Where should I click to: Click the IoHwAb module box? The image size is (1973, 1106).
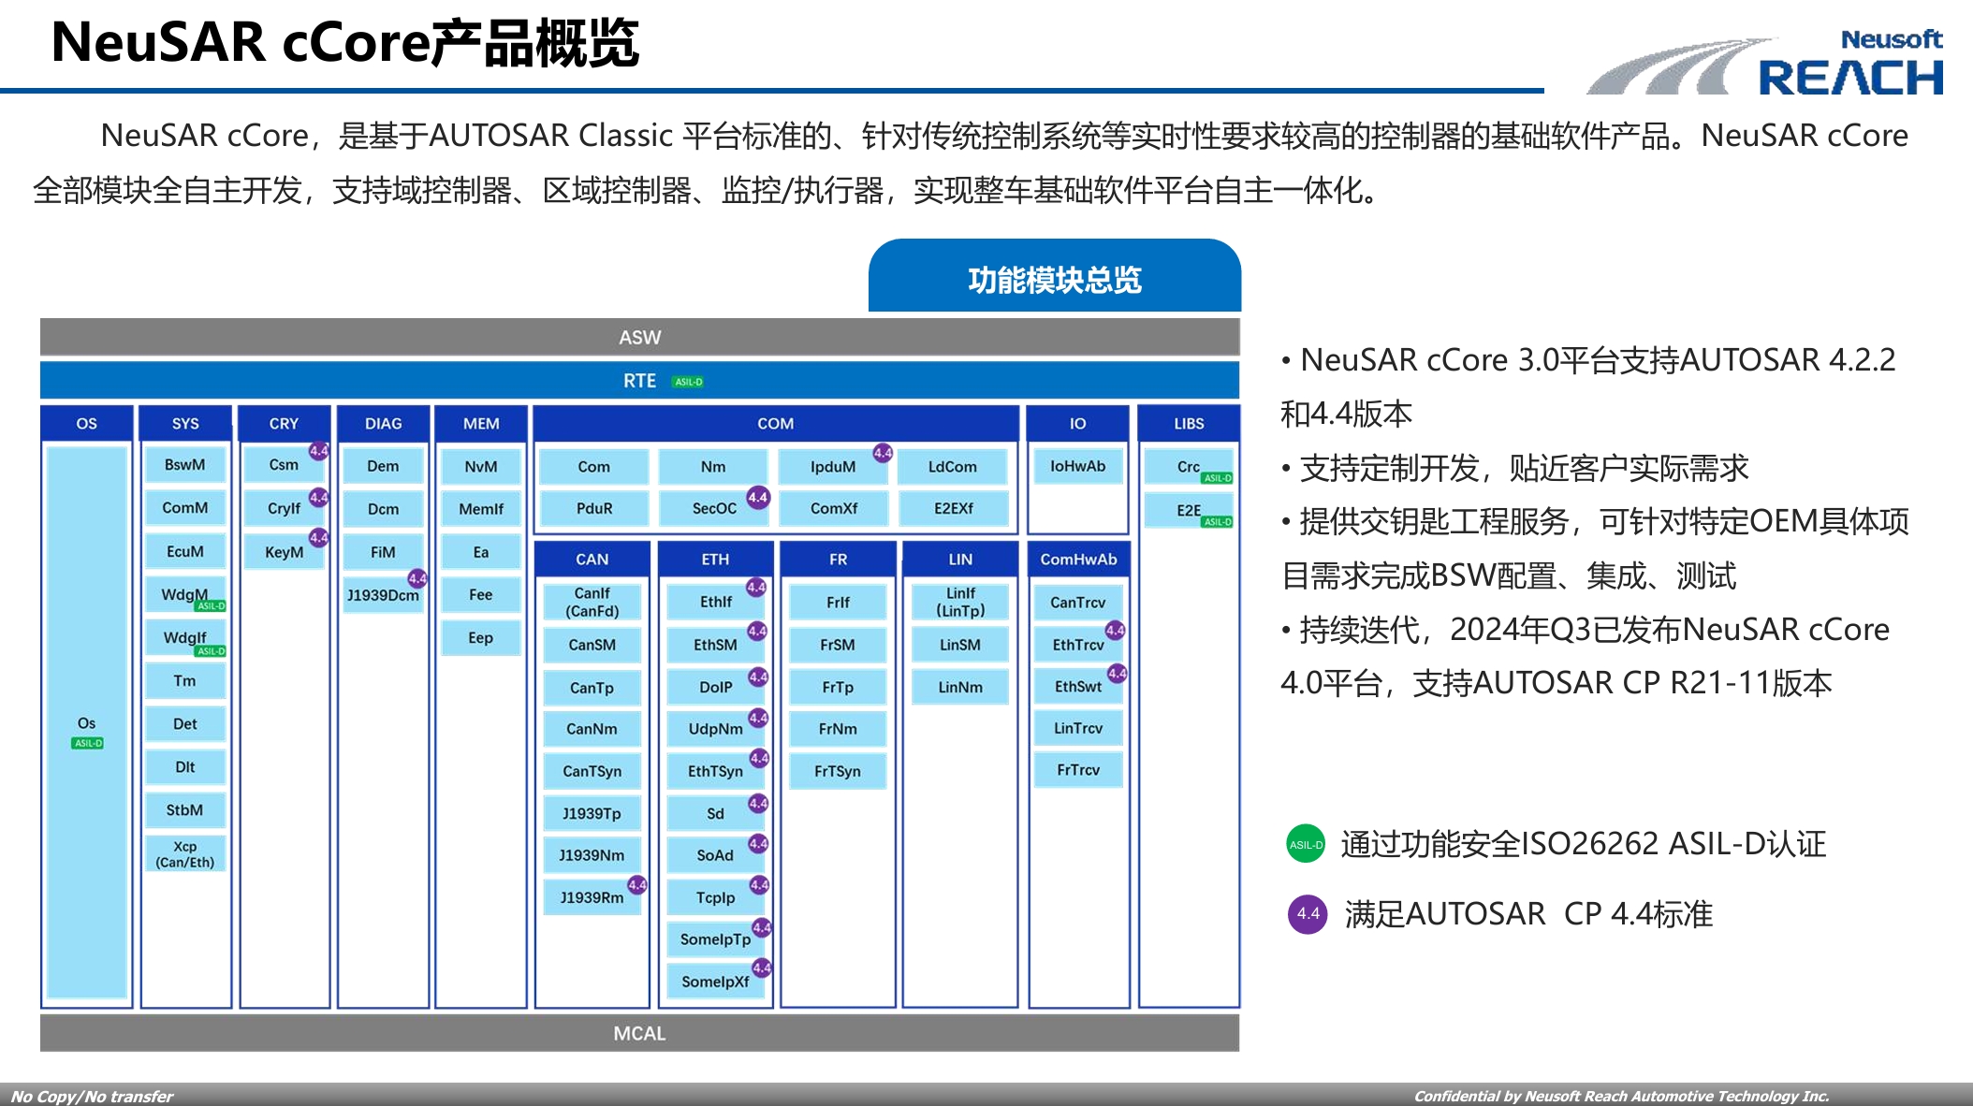pos(1077,466)
